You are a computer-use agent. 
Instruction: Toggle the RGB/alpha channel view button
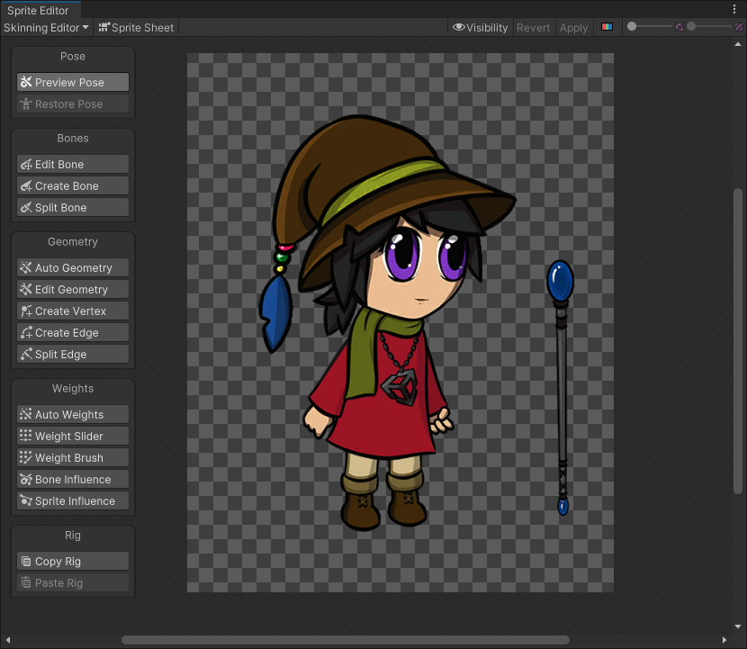607,28
